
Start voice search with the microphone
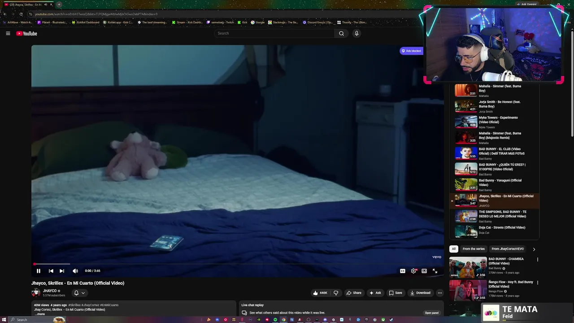(x=357, y=33)
